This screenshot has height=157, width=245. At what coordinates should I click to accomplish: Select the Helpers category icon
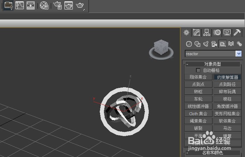click(223, 44)
